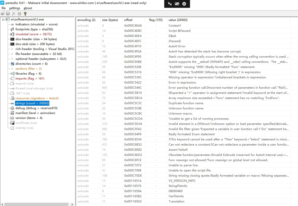Select strings (count > 24563) item
The image size is (298, 206).
click(32, 103)
